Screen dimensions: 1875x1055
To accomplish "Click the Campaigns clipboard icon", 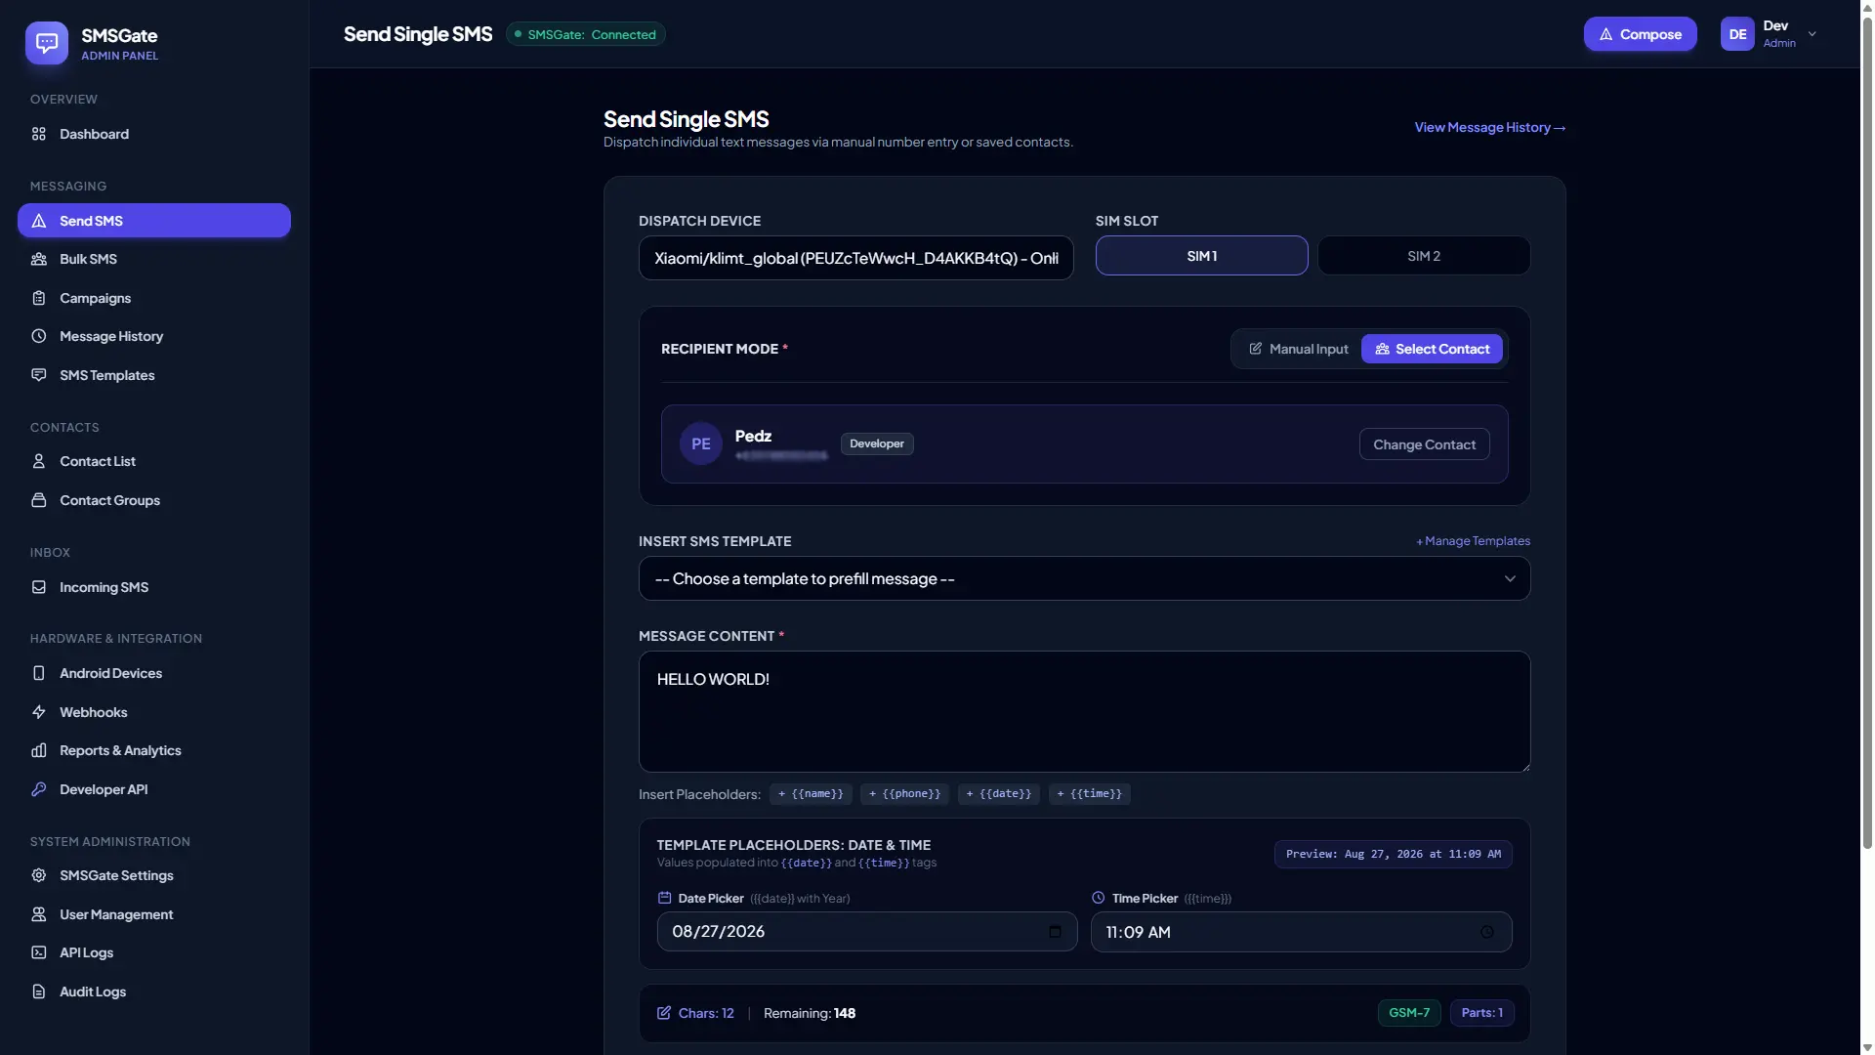I will (39, 298).
